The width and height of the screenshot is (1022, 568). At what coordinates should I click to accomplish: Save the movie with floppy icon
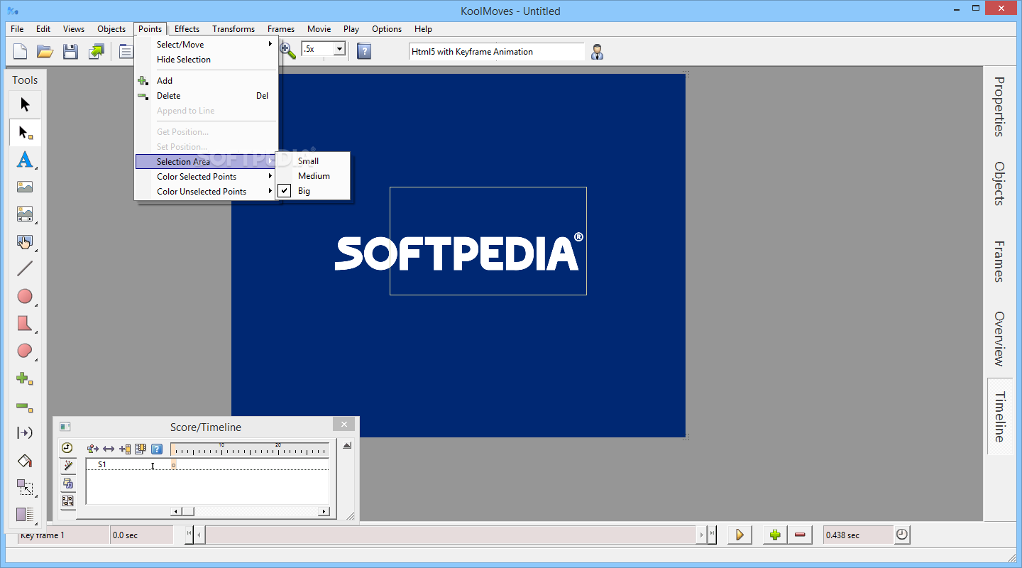[x=70, y=51]
